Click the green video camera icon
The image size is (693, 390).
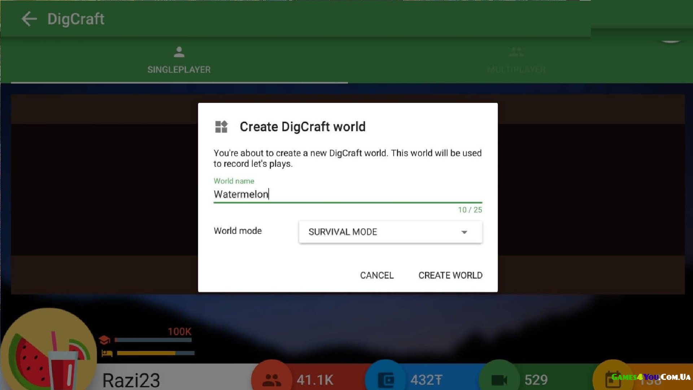(x=500, y=380)
